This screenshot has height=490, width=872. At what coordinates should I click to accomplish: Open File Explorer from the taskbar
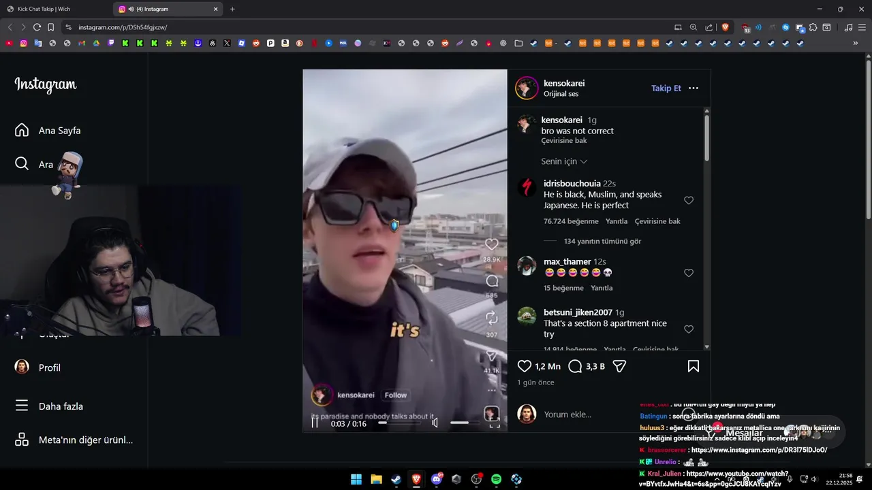coord(376,479)
